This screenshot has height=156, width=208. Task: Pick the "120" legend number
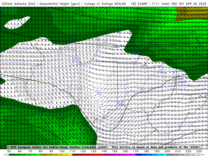coord(83,151)
